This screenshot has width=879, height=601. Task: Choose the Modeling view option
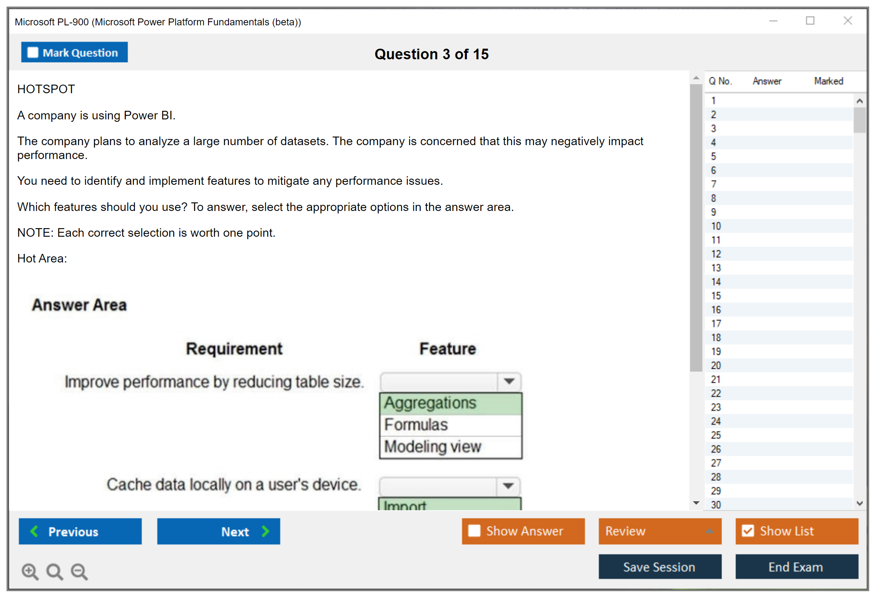coord(450,446)
